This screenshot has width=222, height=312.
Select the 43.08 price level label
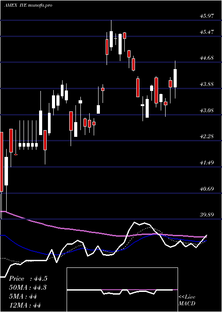[x=207, y=110]
